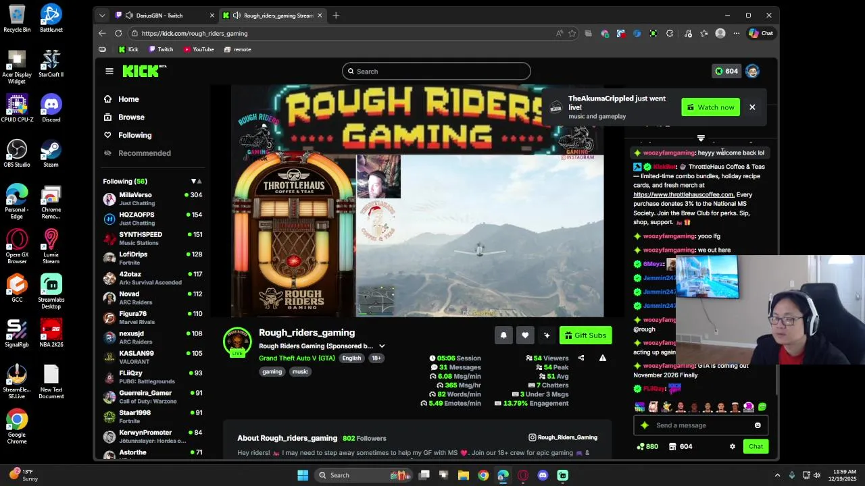Show hidden system tray icons

pos(777,475)
